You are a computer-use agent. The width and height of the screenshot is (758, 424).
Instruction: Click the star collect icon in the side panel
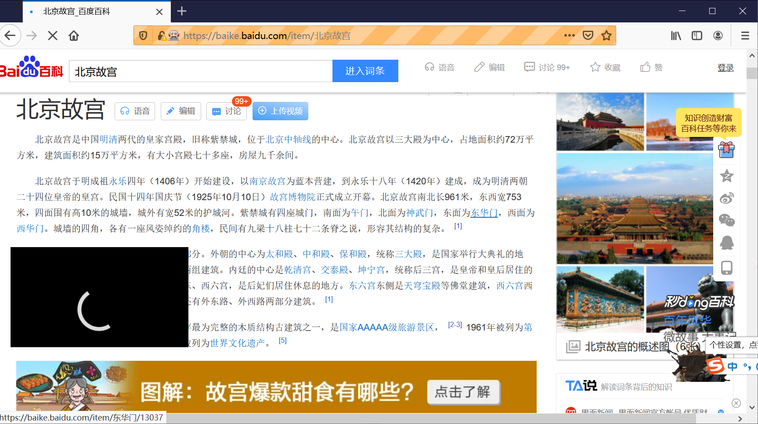(726, 176)
